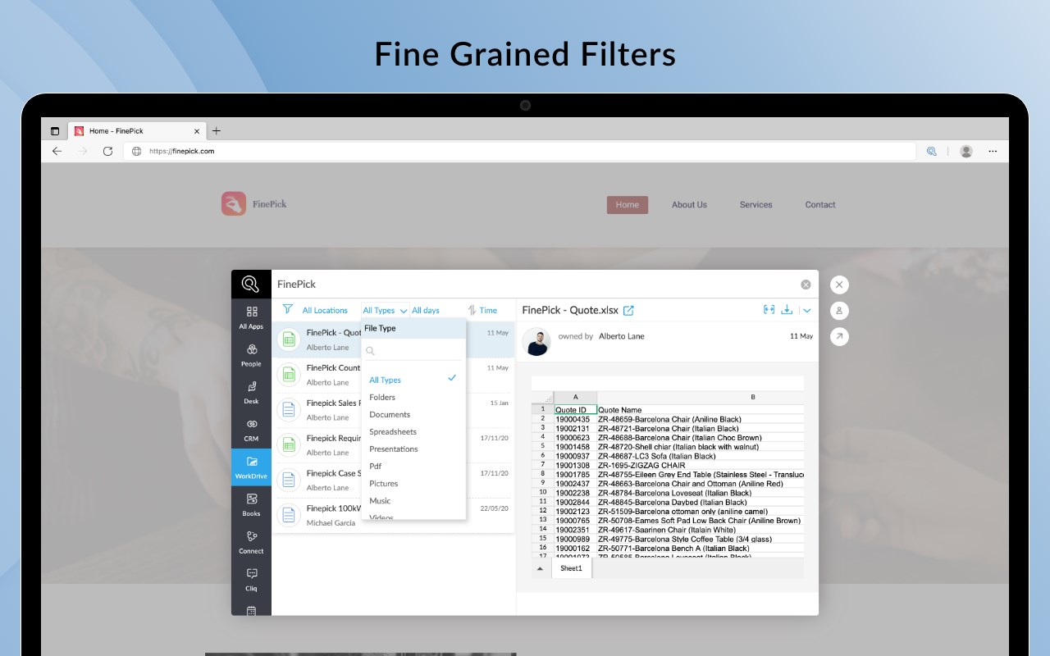Open the About Us page link
This screenshot has width=1050, height=656.
[x=689, y=205]
